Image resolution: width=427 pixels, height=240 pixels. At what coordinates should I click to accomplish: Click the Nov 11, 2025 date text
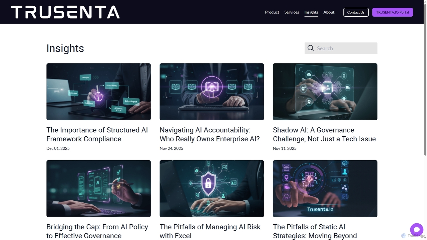coord(285,148)
